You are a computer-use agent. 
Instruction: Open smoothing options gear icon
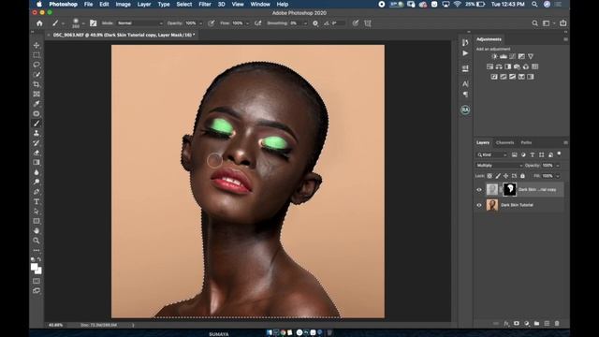tap(315, 23)
